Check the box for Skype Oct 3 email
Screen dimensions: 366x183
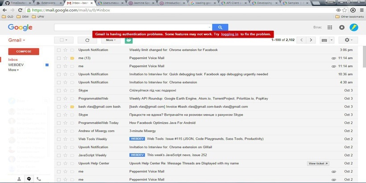coord(58,90)
